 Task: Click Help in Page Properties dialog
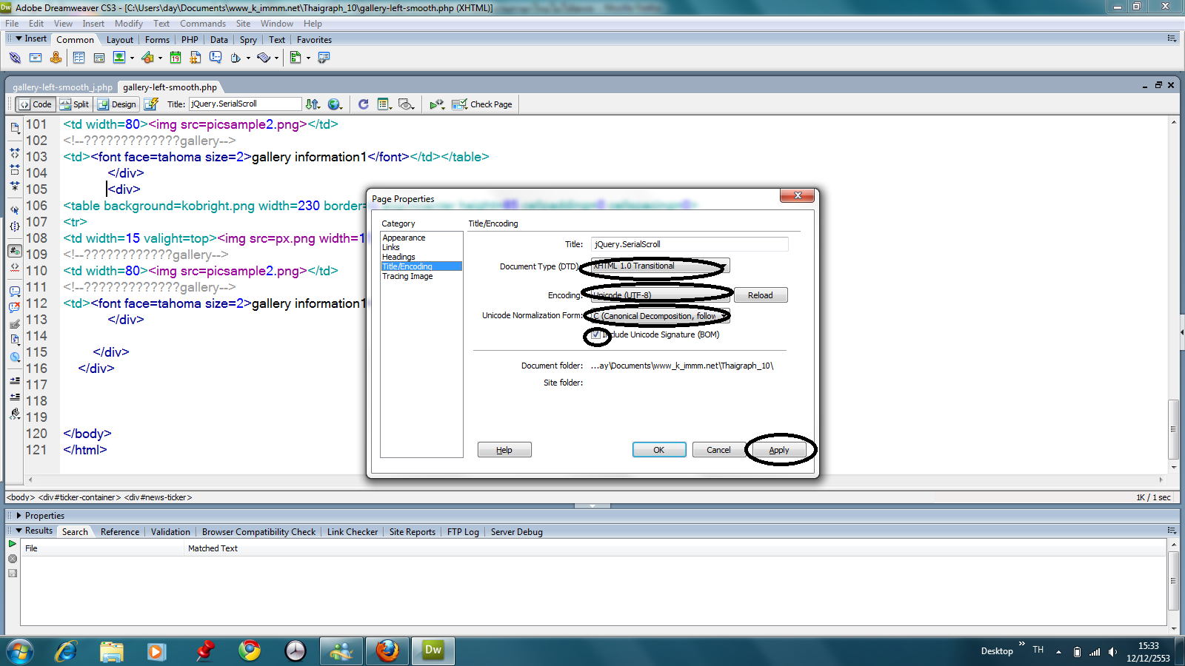[x=504, y=450]
